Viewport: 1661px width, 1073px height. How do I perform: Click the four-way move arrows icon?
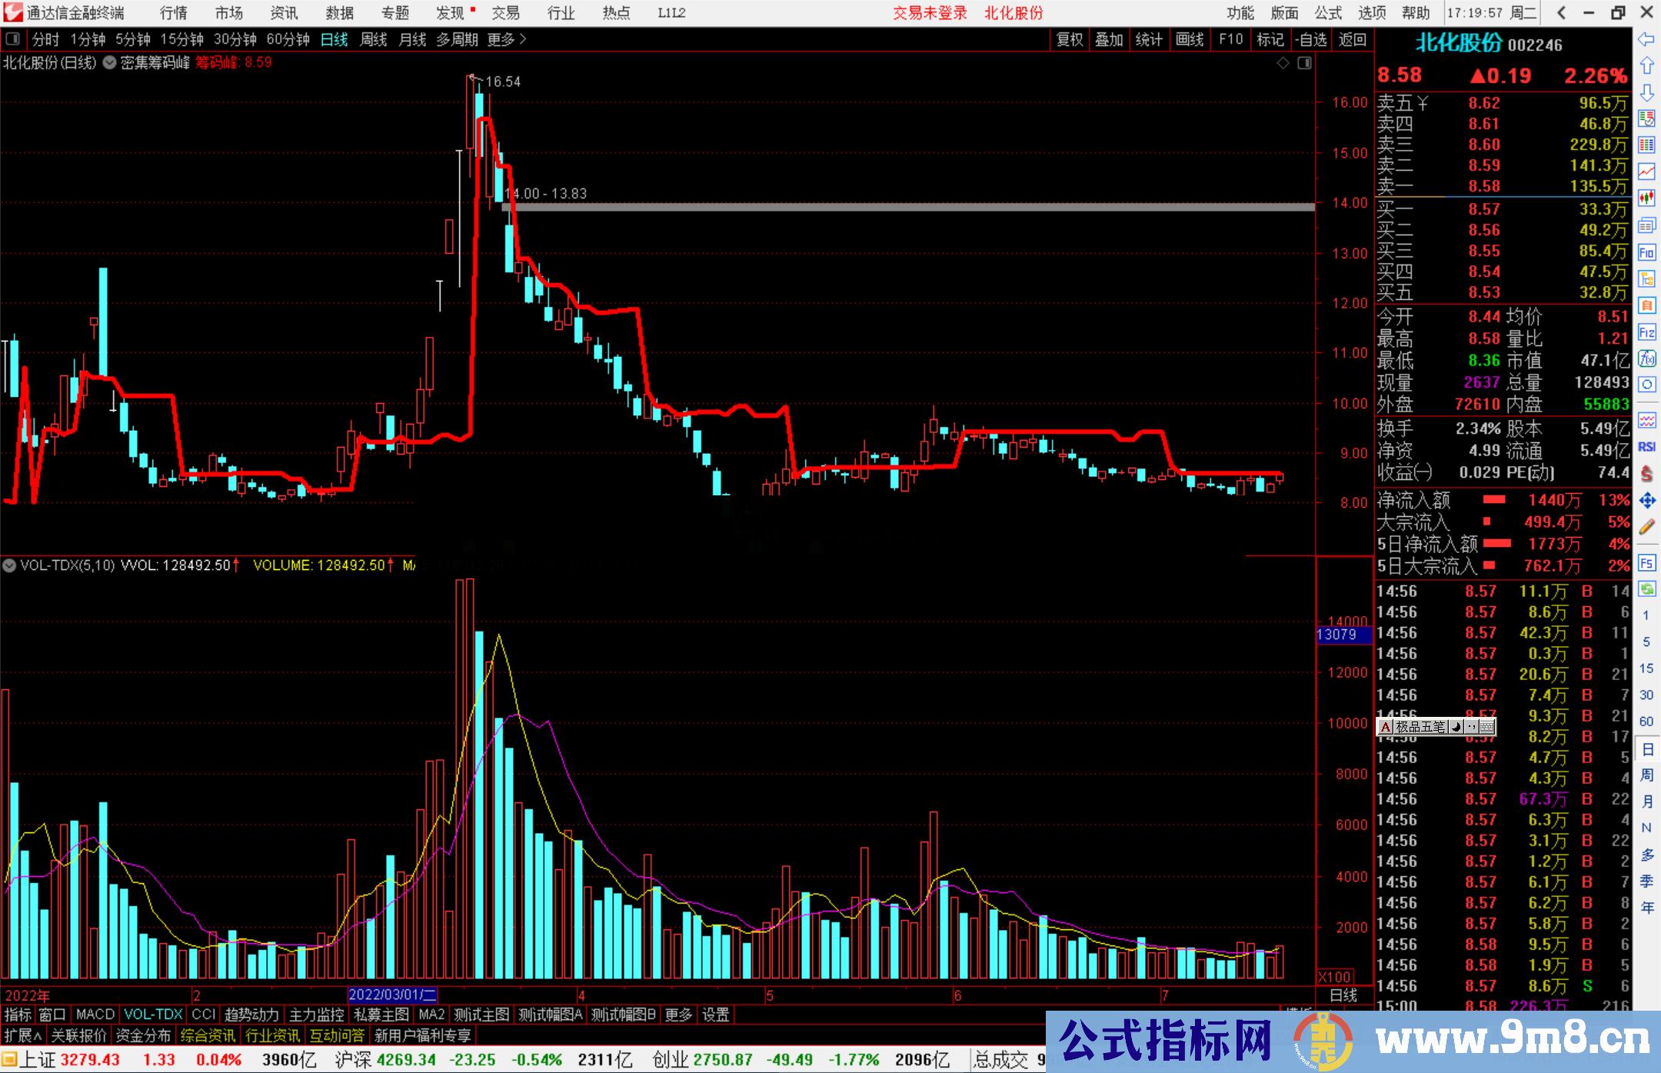pos(1646,501)
